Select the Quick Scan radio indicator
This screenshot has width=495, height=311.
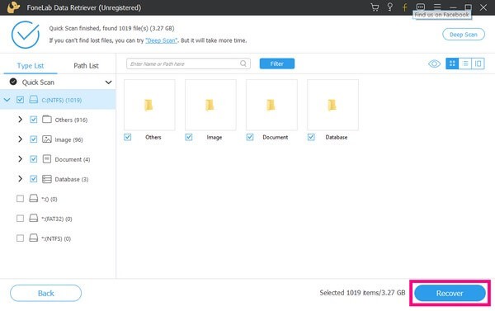click(13, 82)
